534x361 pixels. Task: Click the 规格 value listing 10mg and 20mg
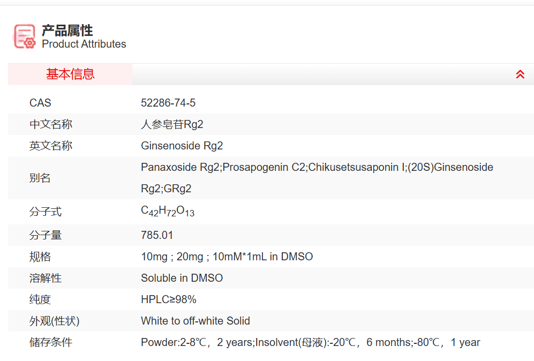coord(227,257)
